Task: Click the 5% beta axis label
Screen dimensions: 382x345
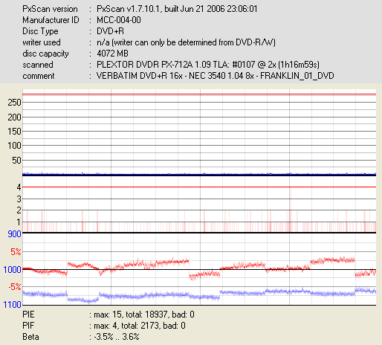Action: click(16, 252)
